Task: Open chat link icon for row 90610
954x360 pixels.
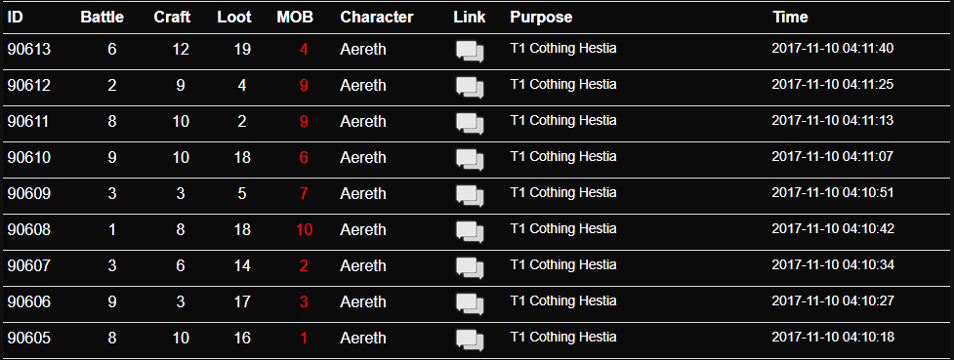Action: (470, 161)
